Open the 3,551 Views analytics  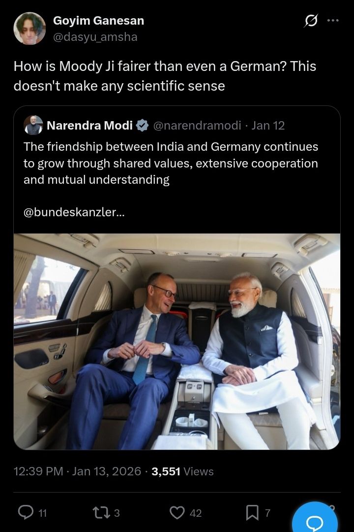pyautogui.click(x=182, y=471)
